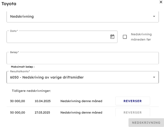Click into the Beløp amount field
The image size is (164, 127).
pos(82,58)
